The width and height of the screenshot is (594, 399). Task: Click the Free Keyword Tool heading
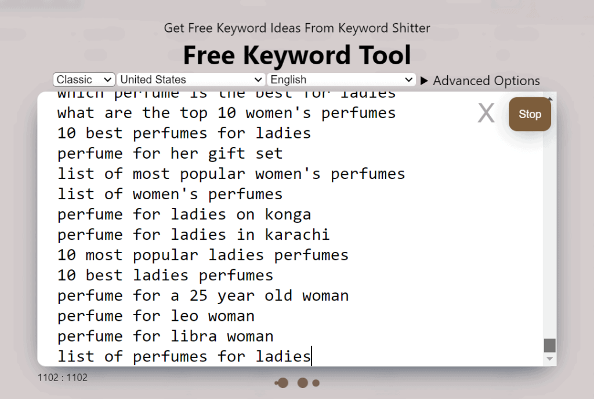point(297,55)
